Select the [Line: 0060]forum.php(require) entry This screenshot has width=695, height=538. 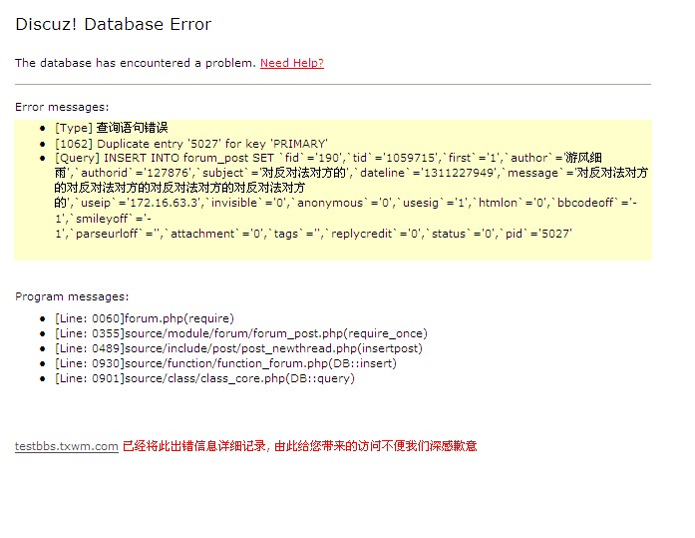(144, 318)
